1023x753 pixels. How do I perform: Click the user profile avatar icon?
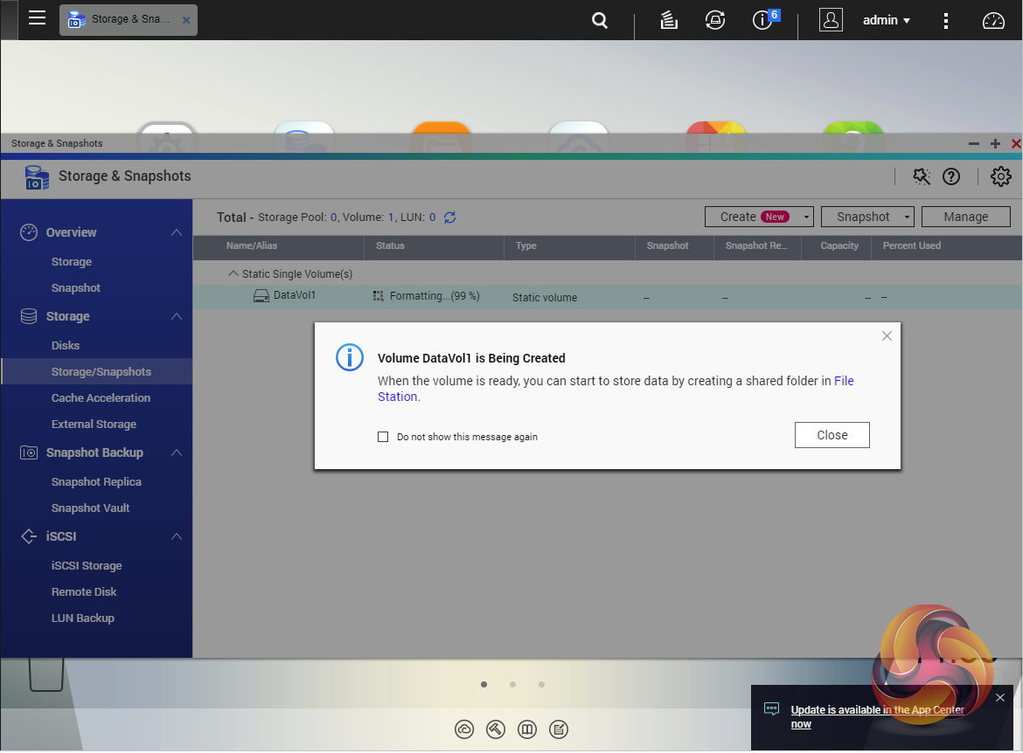click(831, 20)
